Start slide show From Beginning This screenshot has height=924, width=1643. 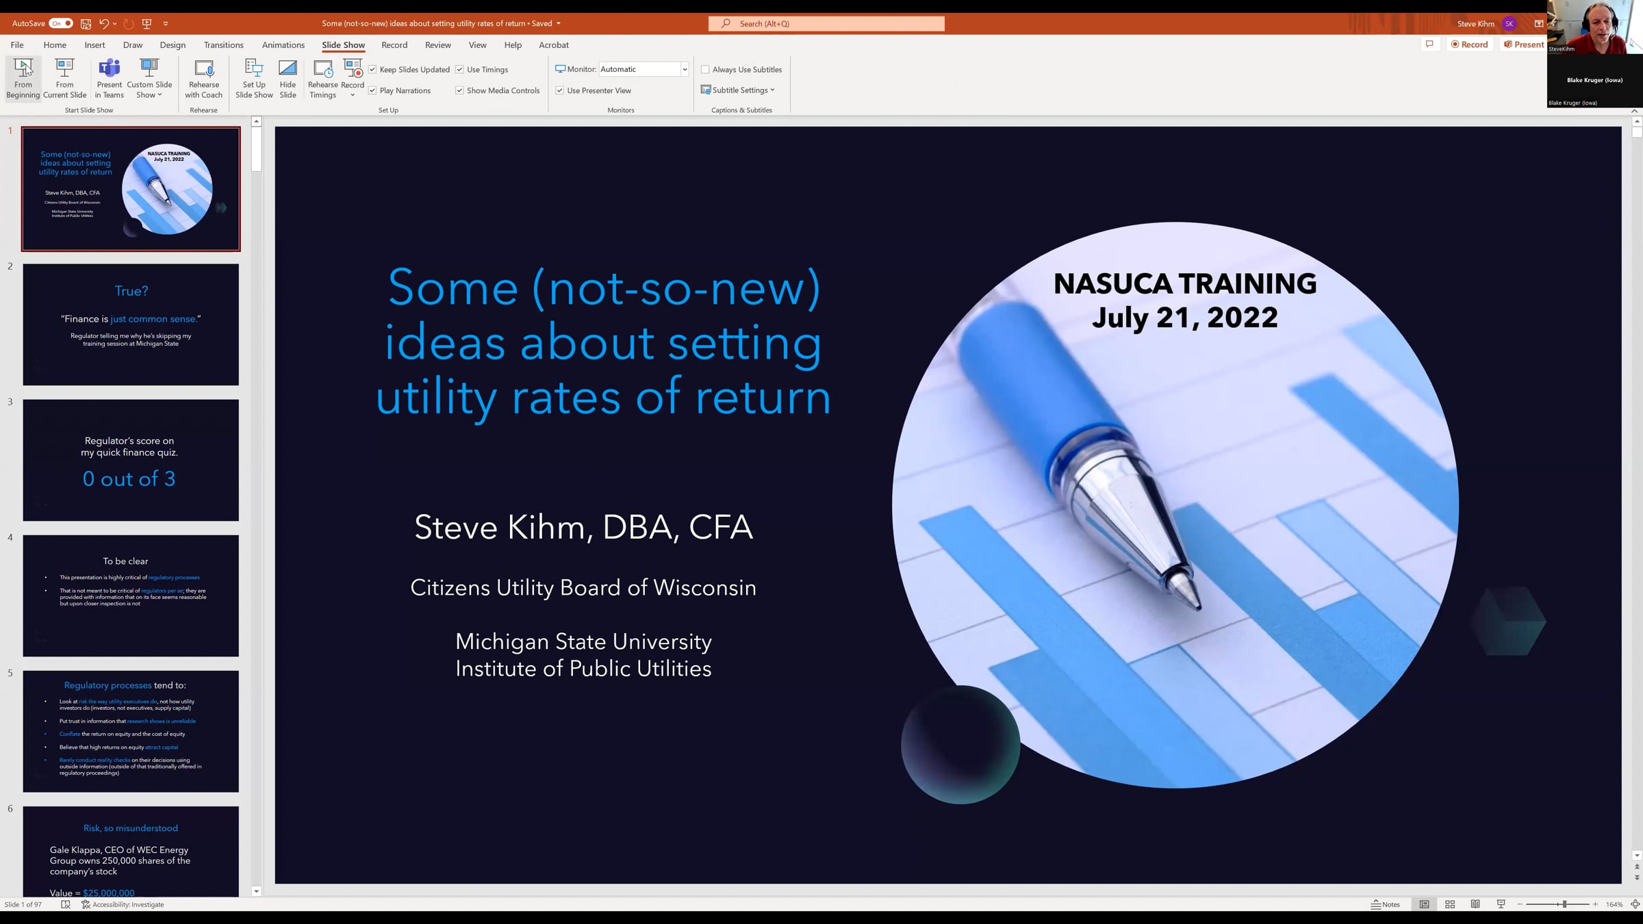coord(23,79)
